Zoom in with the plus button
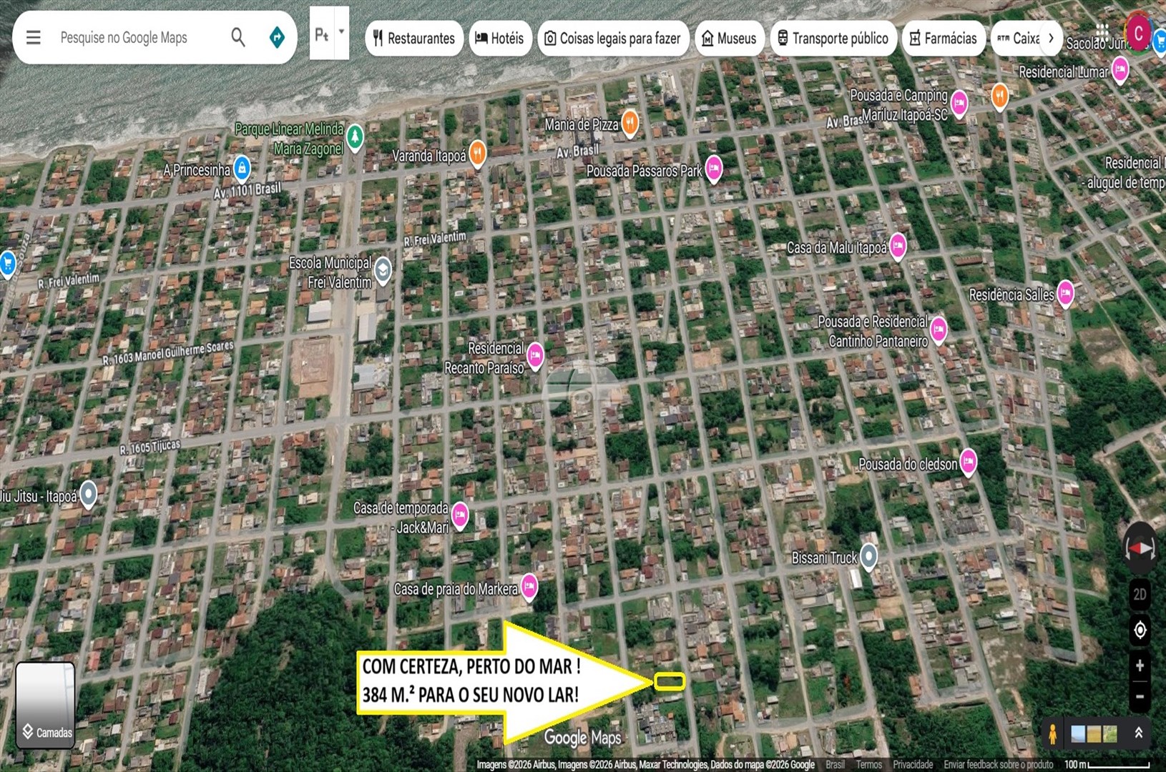1166x772 pixels. pyautogui.click(x=1140, y=665)
